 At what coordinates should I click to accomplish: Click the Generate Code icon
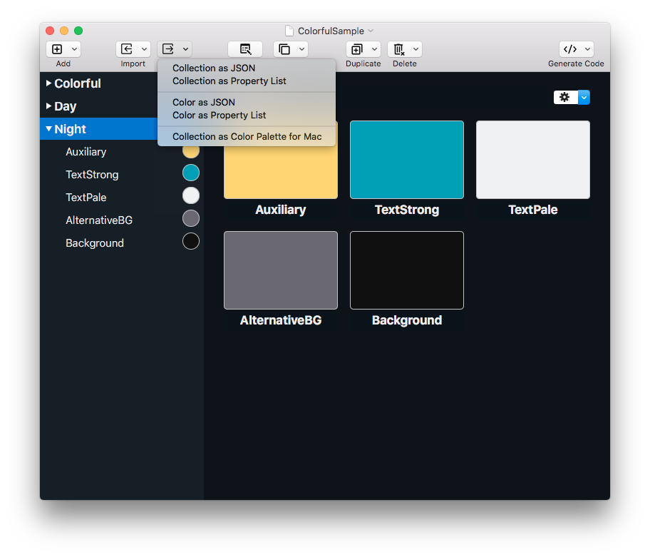571,48
